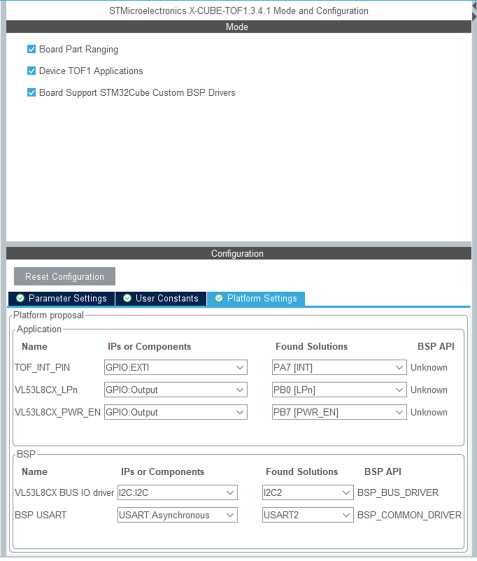Expand the PB7 [PWR_EN] found solutions dropdown

pos(339,412)
